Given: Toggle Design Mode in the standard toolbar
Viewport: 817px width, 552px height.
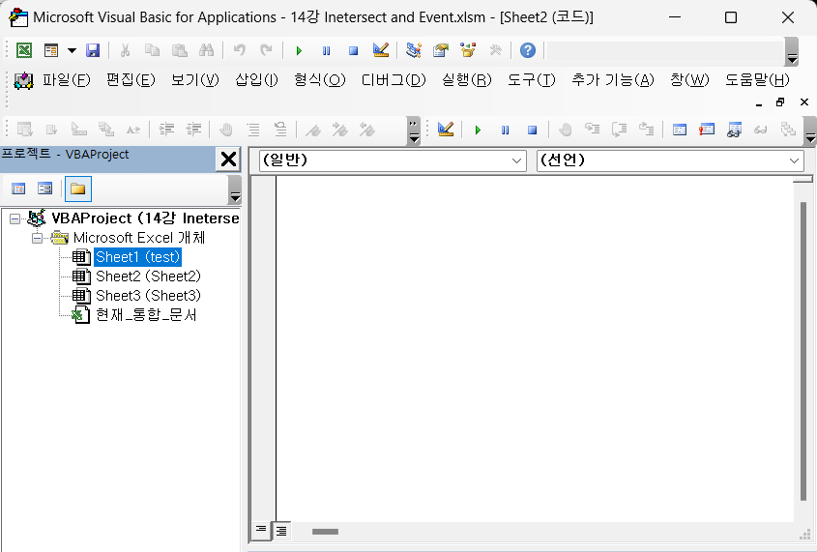Looking at the screenshot, I should [x=381, y=50].
